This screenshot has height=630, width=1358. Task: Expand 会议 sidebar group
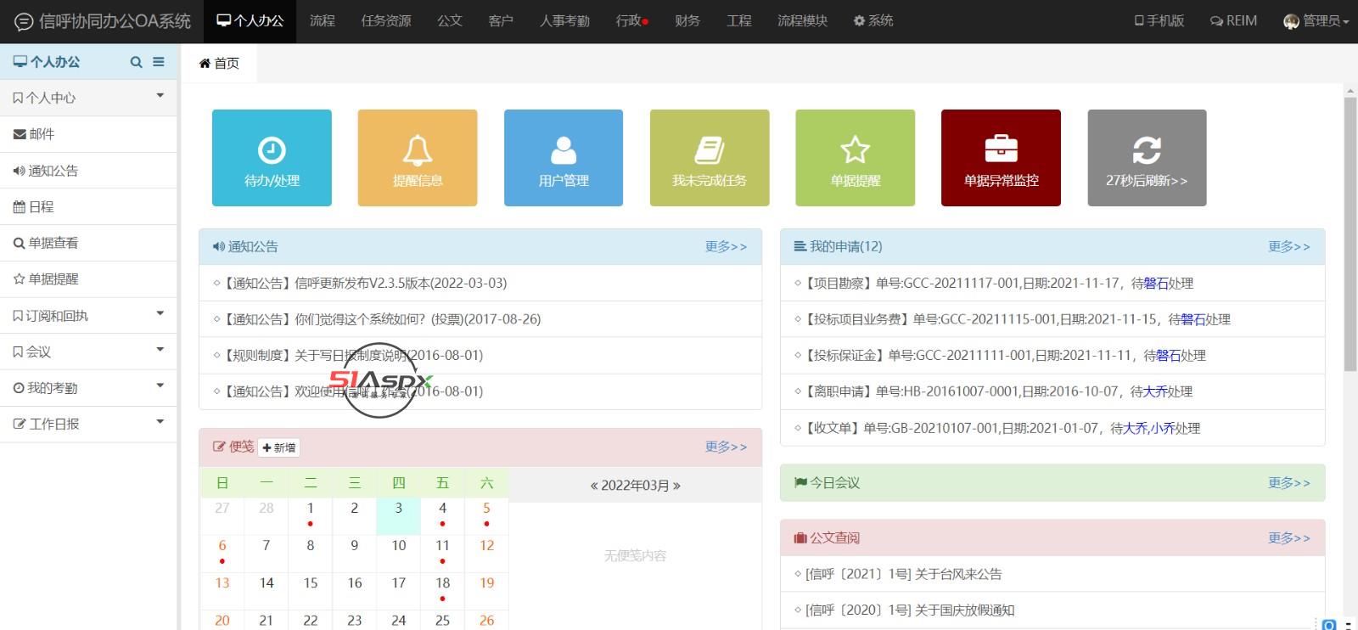pos(88,352)
